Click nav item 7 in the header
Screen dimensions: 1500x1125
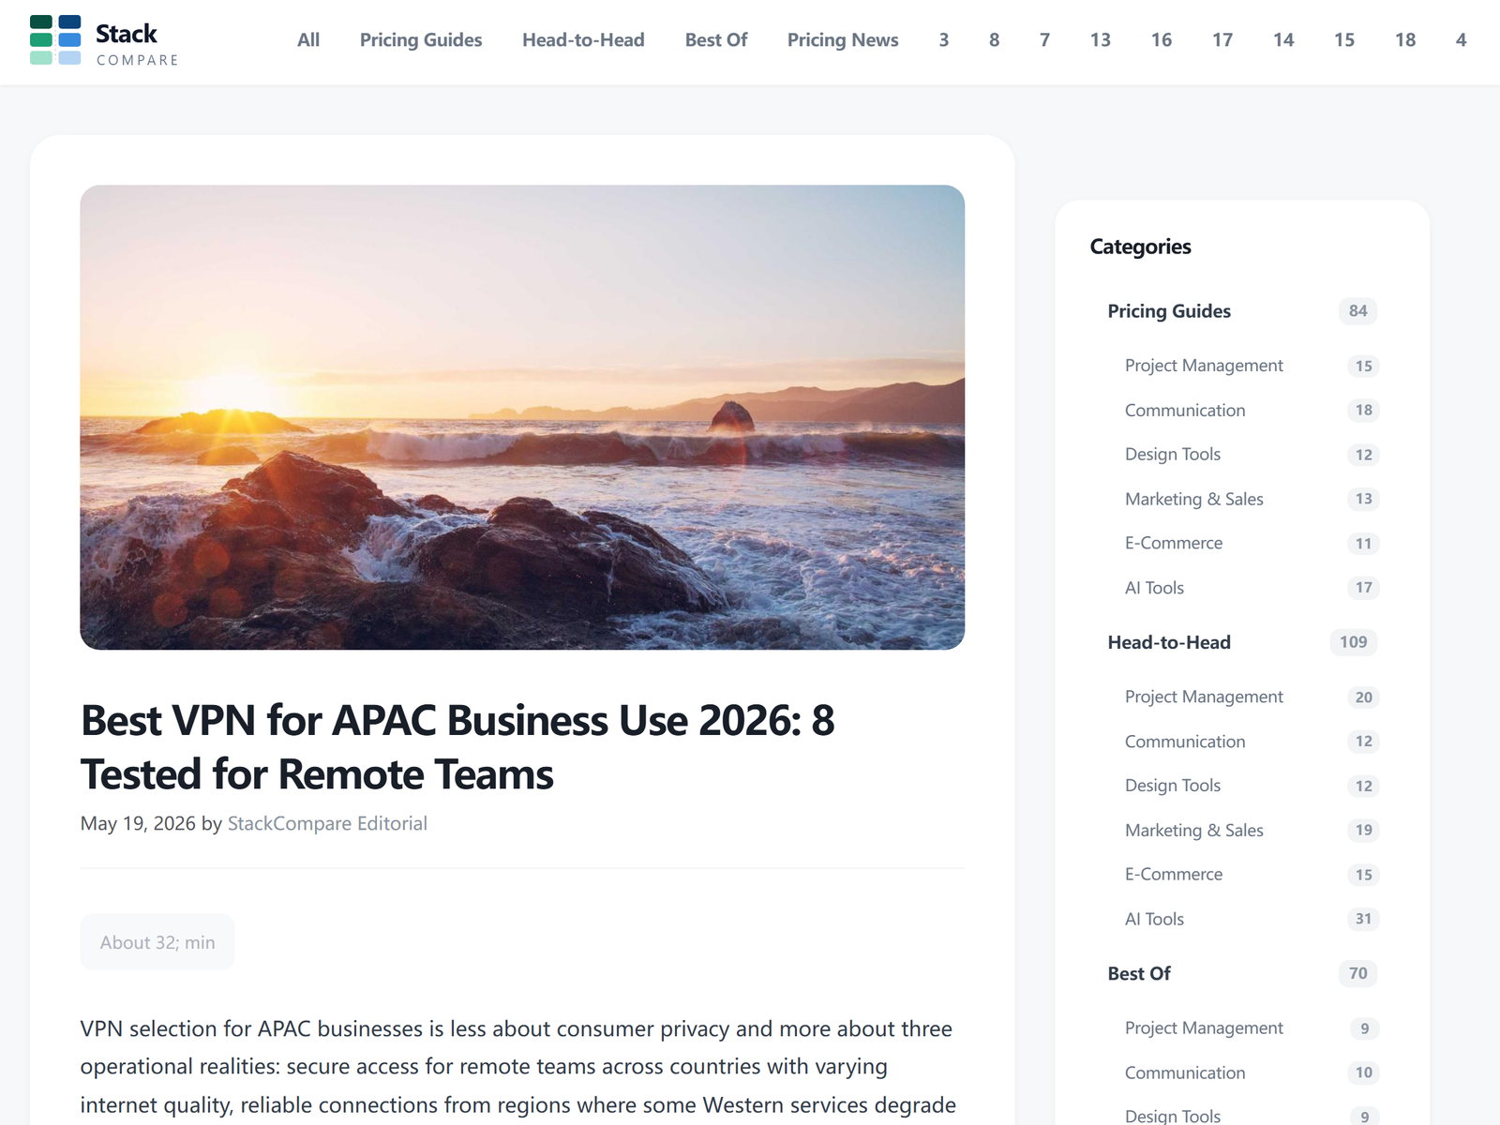tap(1044, 40)
